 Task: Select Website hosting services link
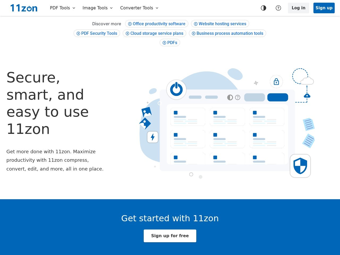click(220, 24)
